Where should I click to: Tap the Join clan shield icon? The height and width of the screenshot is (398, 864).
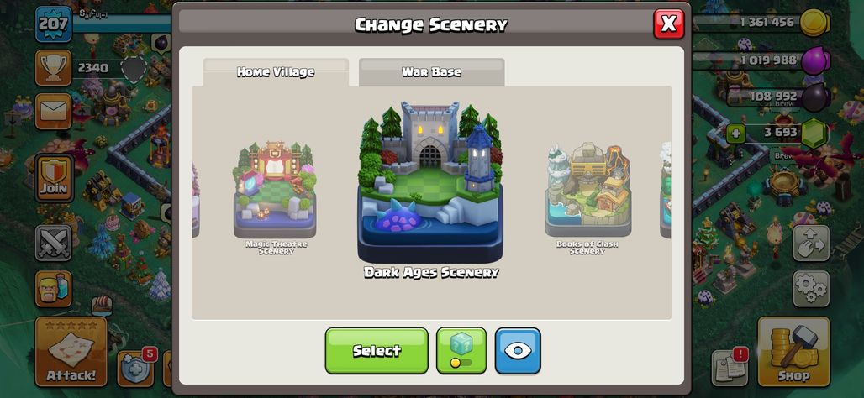[54, 178]
